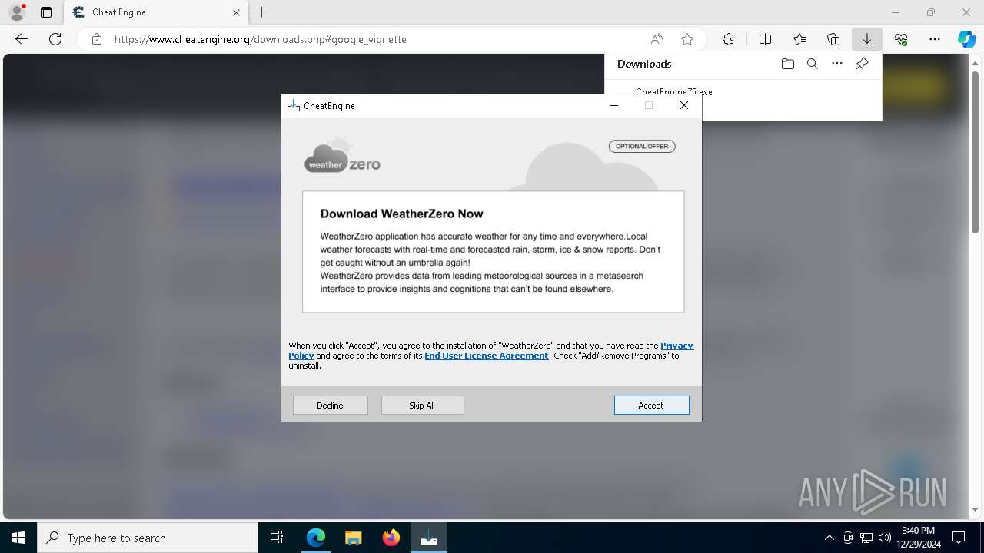Add this page to favorites
Screen dimensions: 984x553
[687, 39]
